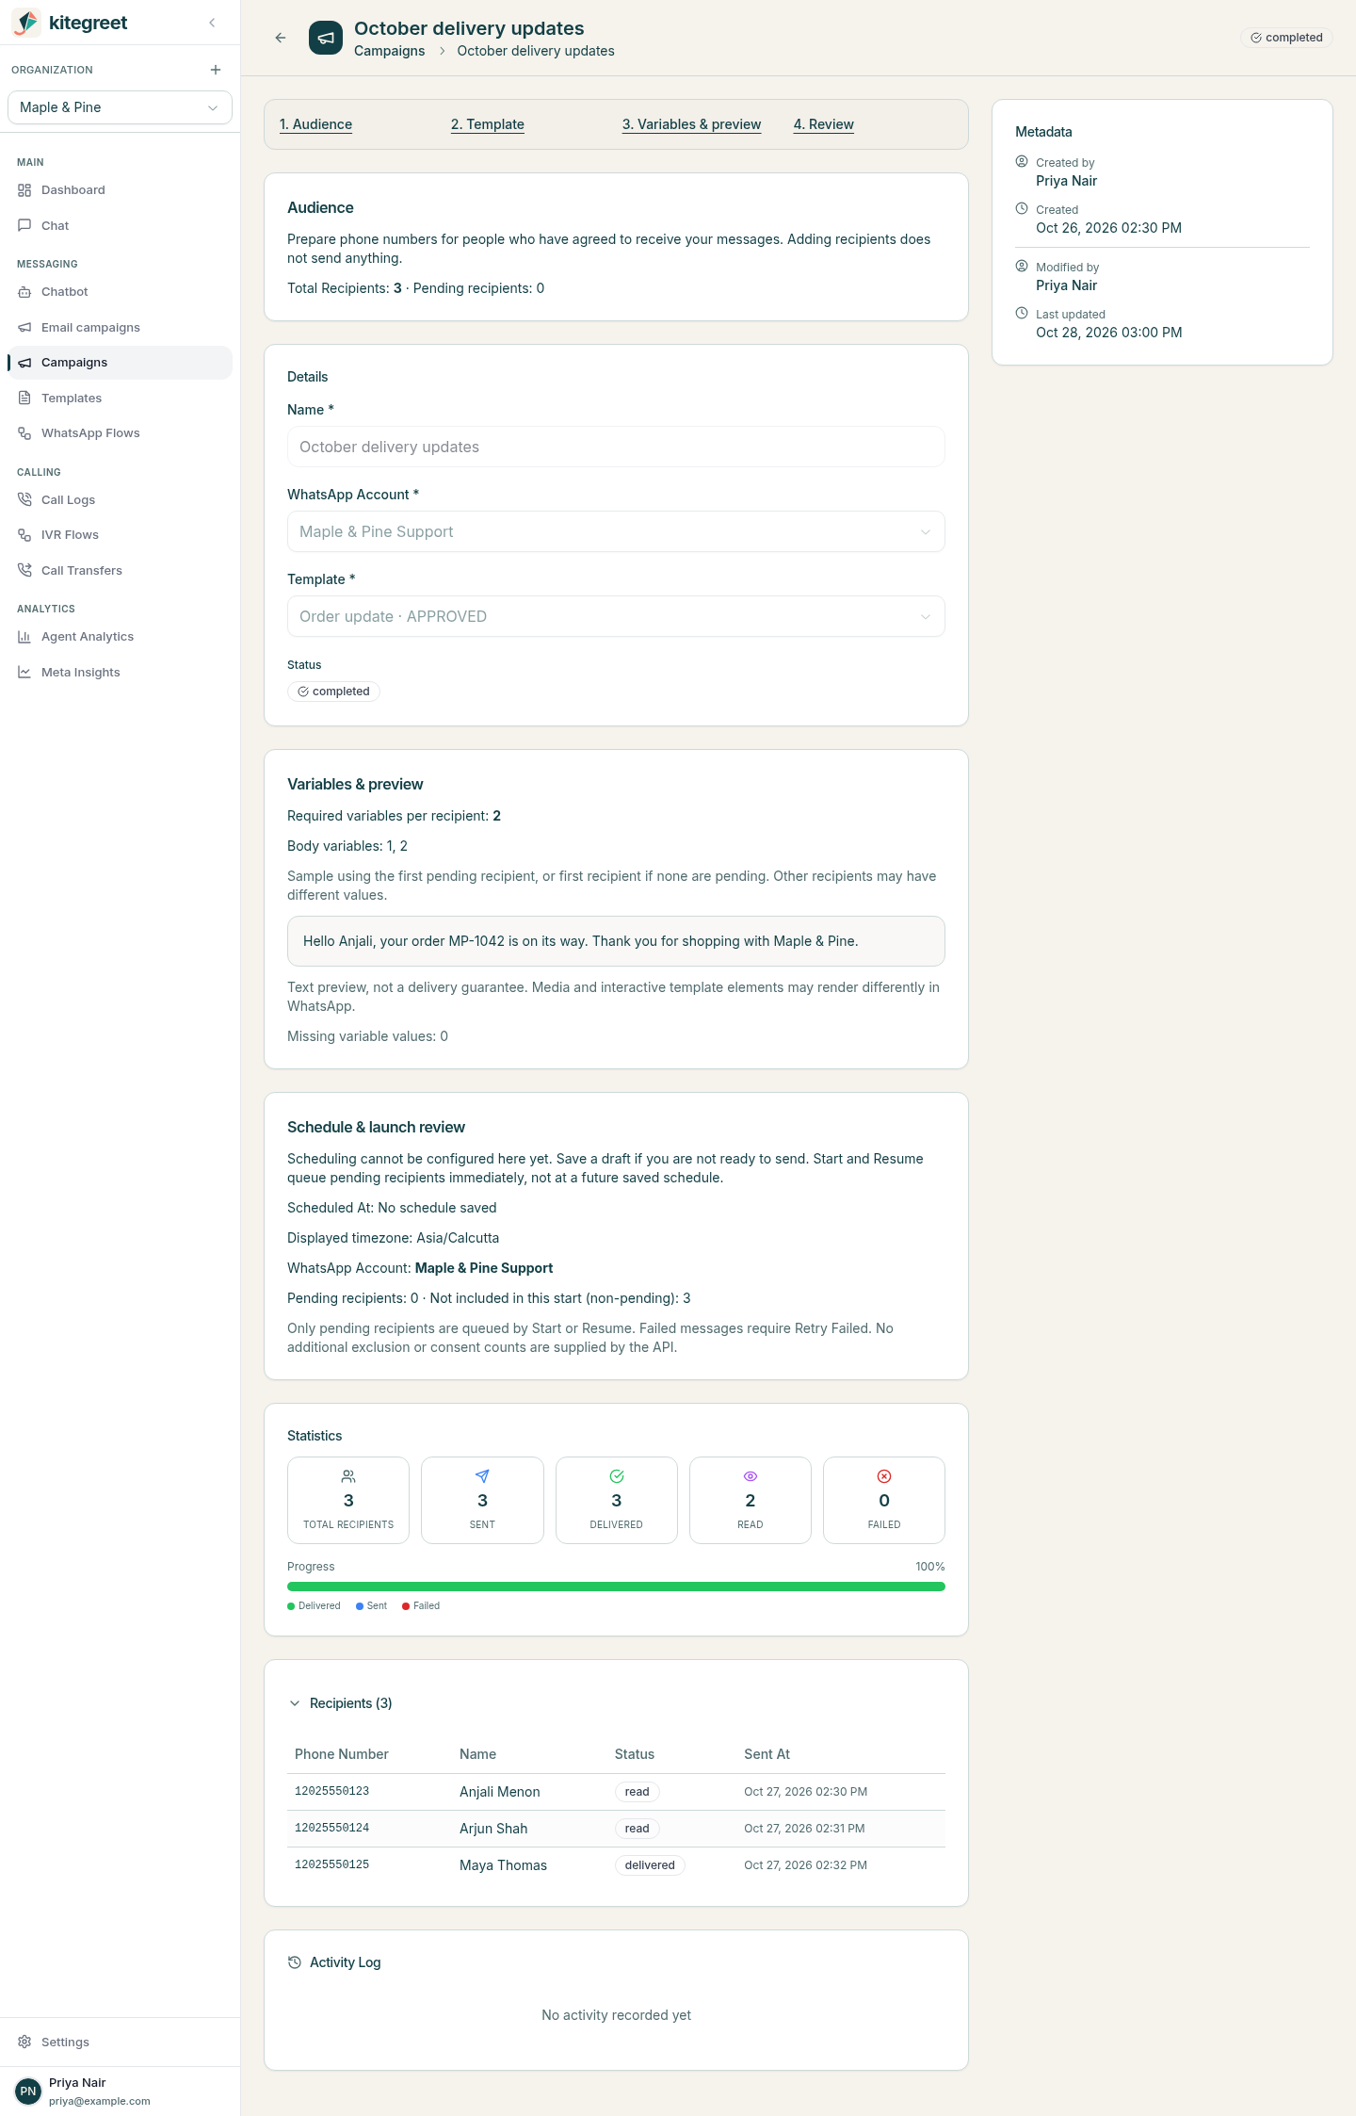The image size is (1356, 2116).
Task: Click the Delivered statistics card
Action: tap(617, 1501)
